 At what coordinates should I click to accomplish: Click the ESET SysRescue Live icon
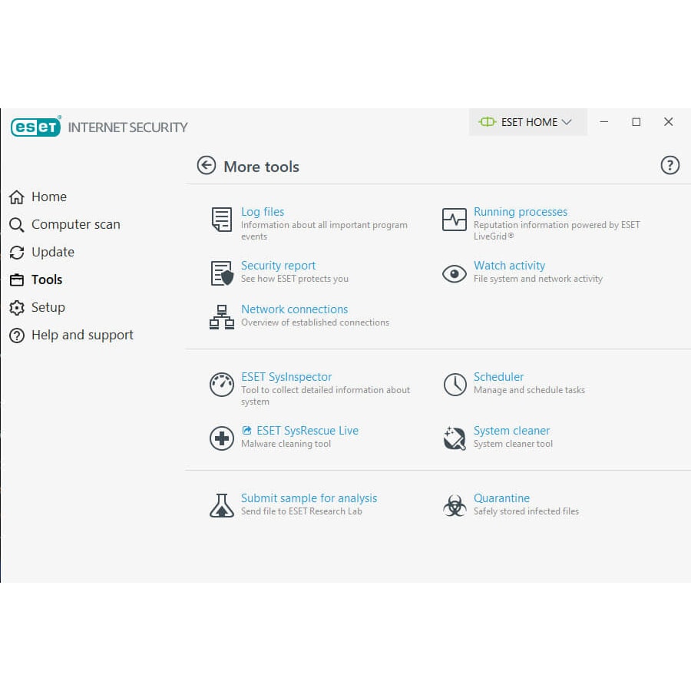point(221,438)
